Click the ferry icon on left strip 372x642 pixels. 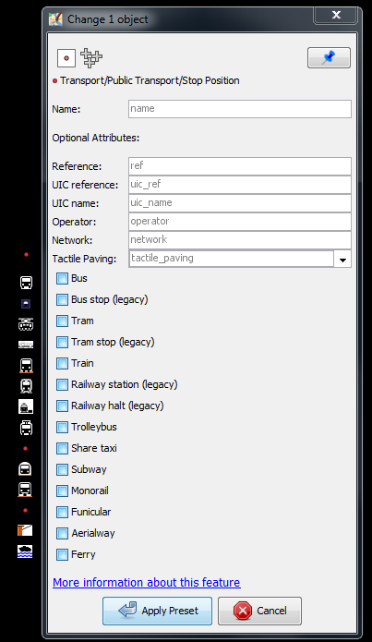pos(25,551)
